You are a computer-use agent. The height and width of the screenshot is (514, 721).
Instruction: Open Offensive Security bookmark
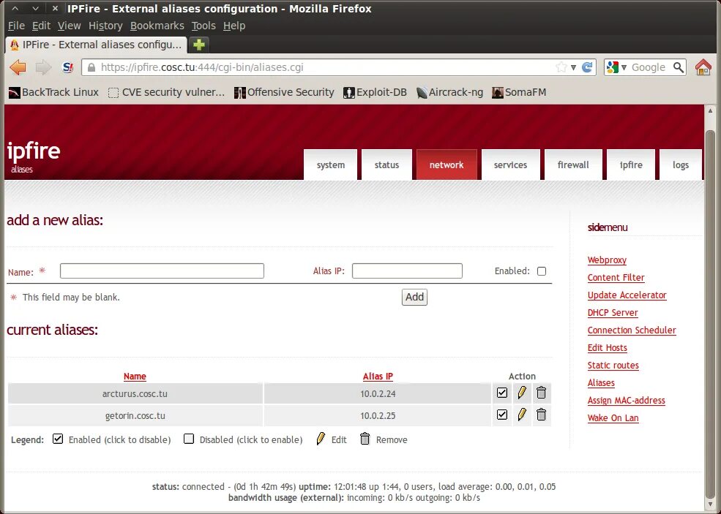284,92
